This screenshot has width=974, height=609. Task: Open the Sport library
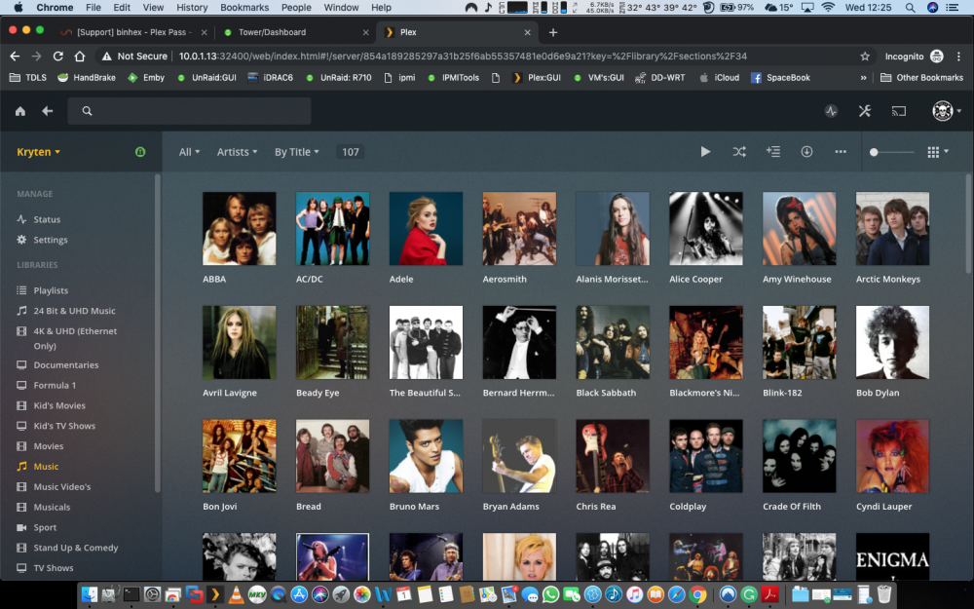pyautogui.click(x=45, y=527)
